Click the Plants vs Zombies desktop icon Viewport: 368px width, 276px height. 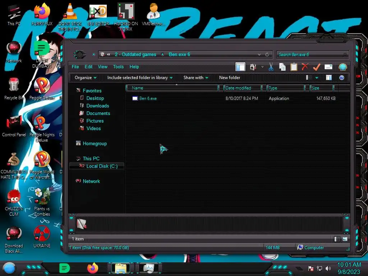point(42,202)
